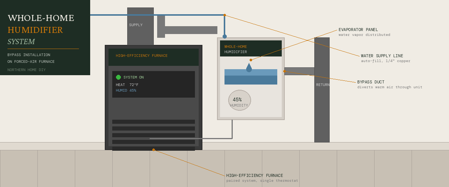Click the blue water reservoir panel

[x=251, y=77]
